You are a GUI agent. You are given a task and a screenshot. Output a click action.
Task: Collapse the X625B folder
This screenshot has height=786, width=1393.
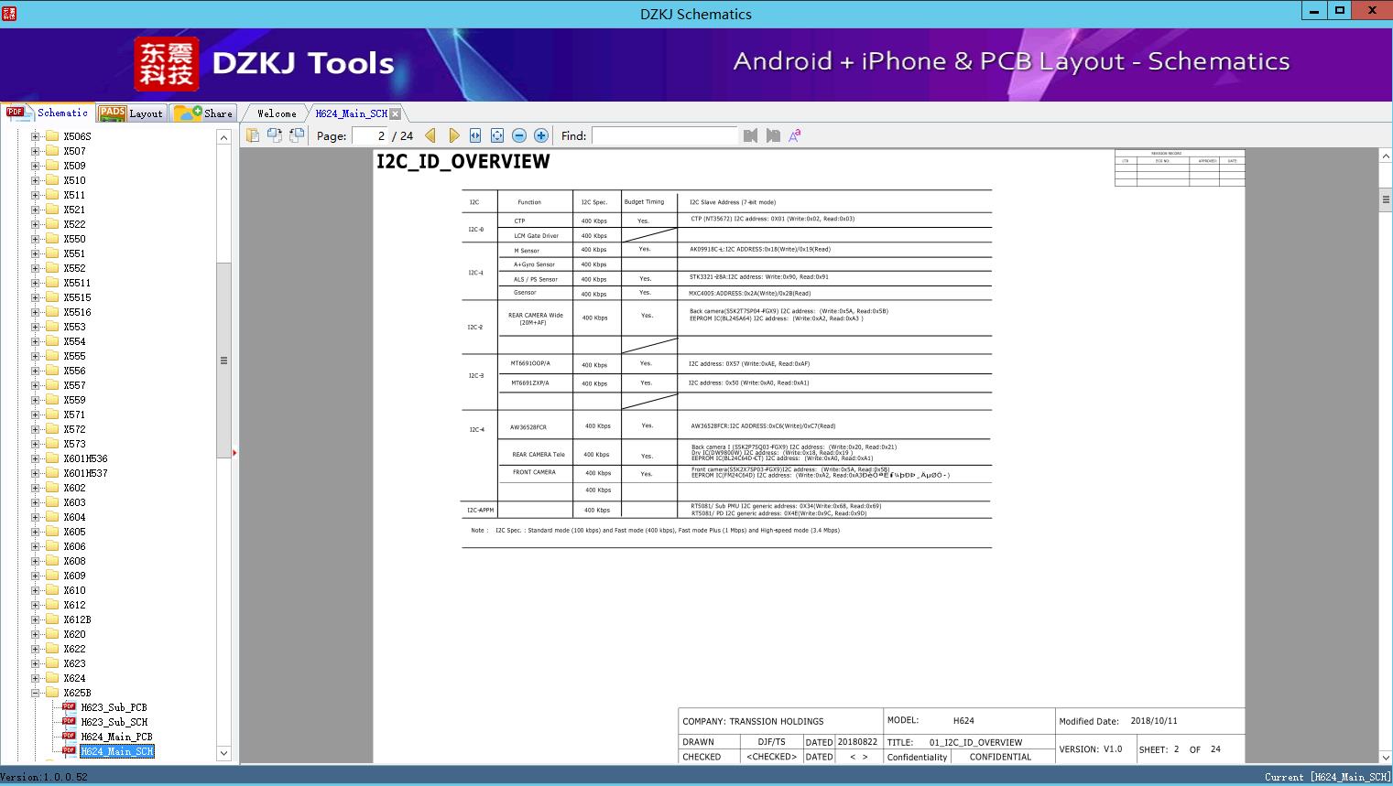tap(35, 693)
